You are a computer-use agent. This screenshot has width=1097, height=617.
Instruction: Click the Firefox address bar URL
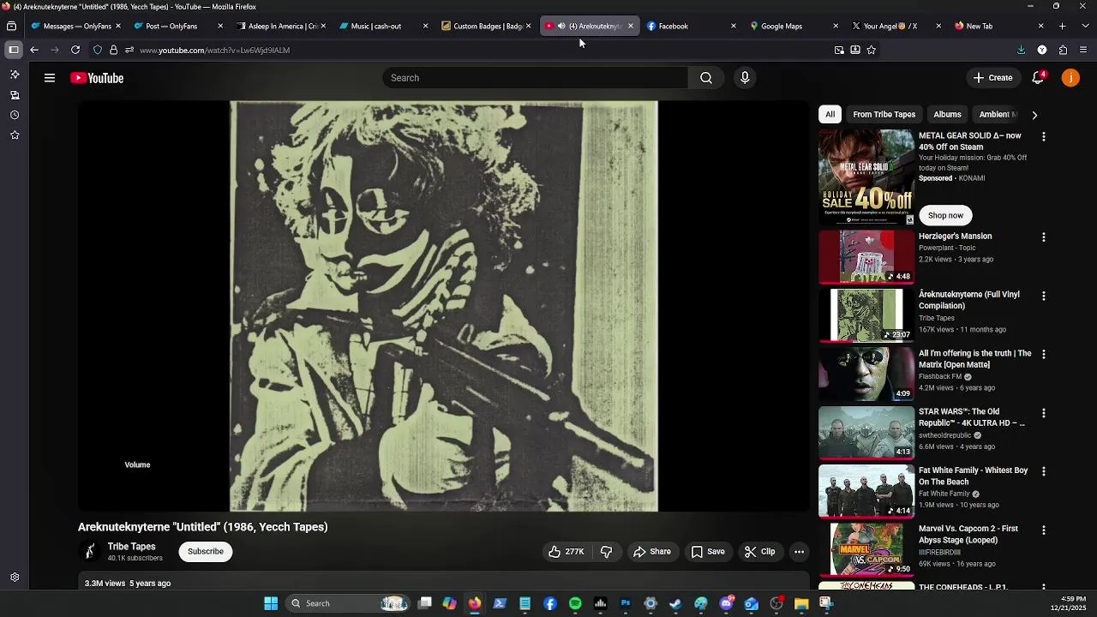click(214, 50)
